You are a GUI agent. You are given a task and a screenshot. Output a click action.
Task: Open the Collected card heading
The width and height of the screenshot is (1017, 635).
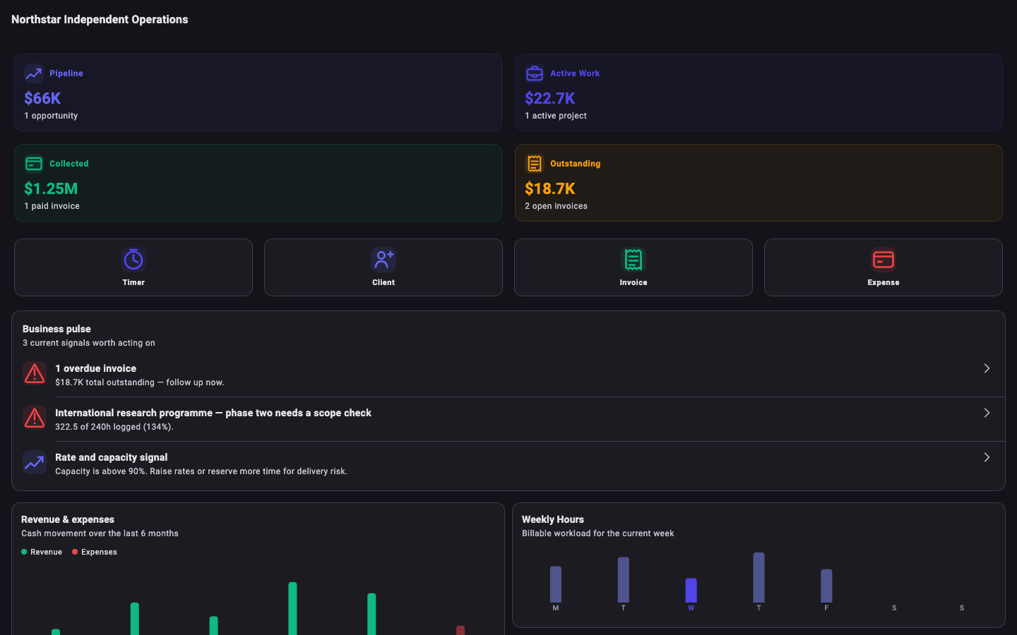pos(69,164)
